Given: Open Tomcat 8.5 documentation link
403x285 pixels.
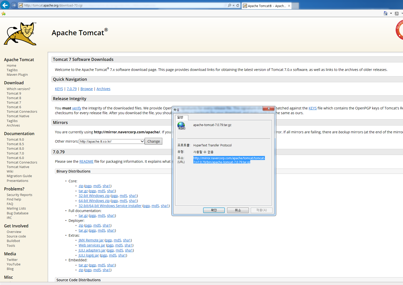Looking at the screenshot, I should tap(15, 144).
